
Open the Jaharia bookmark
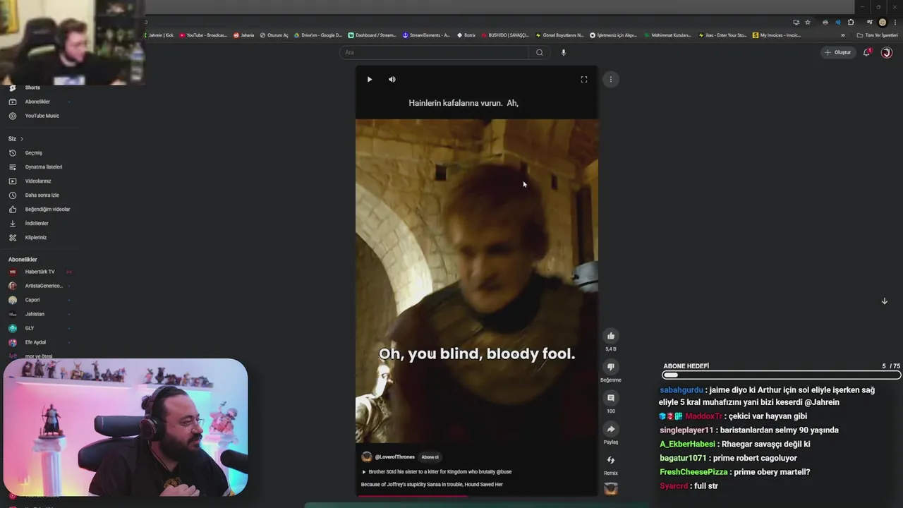[244, 35]
